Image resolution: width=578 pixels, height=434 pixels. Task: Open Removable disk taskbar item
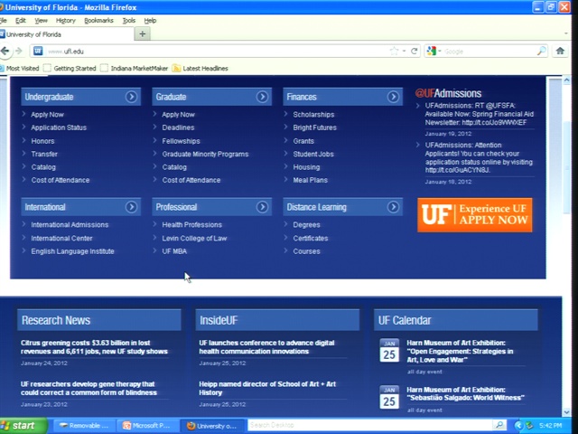85,426
